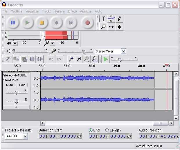Open the Effetti menu
The height and width of the screenshot is (150, 180).
click(72, 11)
